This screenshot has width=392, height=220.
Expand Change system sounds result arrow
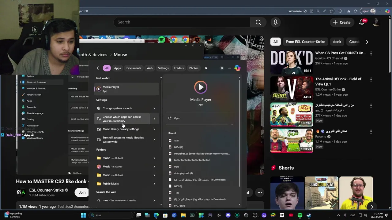pyautogui.click(x=154, y=108)
